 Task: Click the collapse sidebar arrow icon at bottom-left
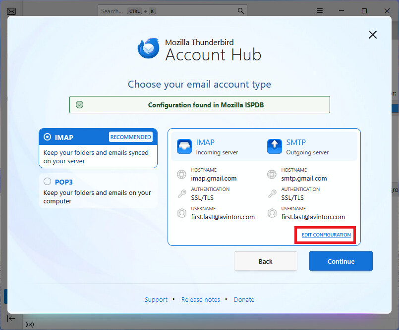[11, 318]
